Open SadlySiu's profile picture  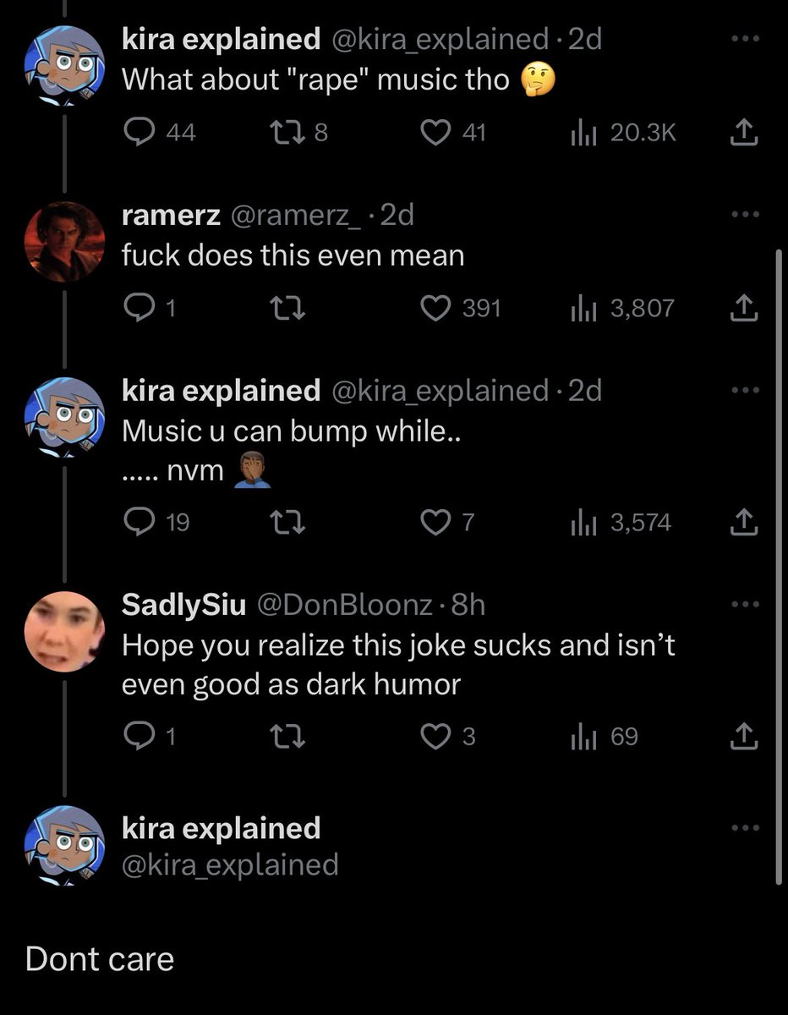click(63, 632)
